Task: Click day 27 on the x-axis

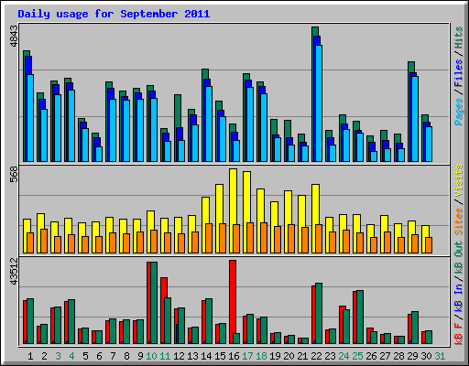Action: (385, 356)
